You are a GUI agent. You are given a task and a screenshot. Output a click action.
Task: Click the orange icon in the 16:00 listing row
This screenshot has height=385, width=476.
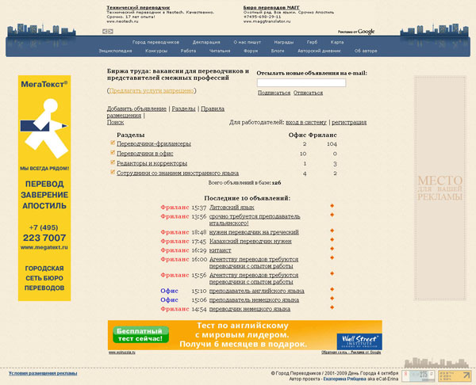pos(332,258)
